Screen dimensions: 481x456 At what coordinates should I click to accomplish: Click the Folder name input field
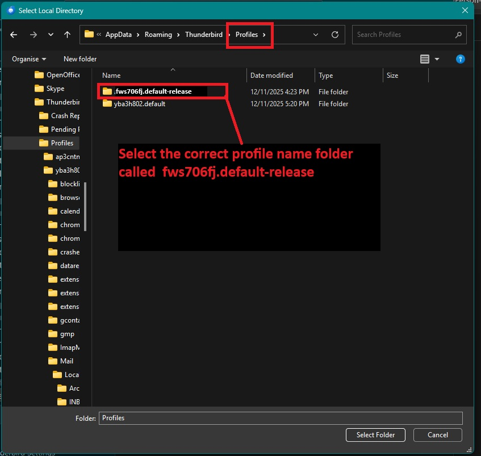coord(281,418)
